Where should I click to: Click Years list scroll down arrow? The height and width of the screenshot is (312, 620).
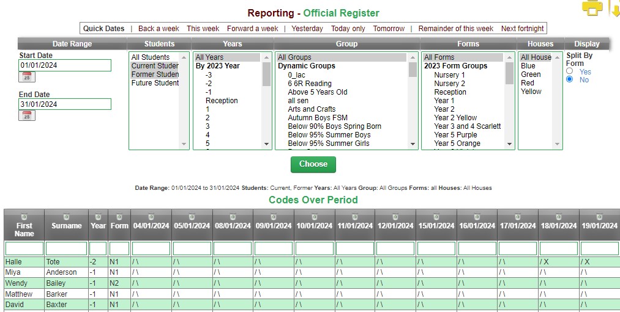pyautogui.click(x=266, y=144)
